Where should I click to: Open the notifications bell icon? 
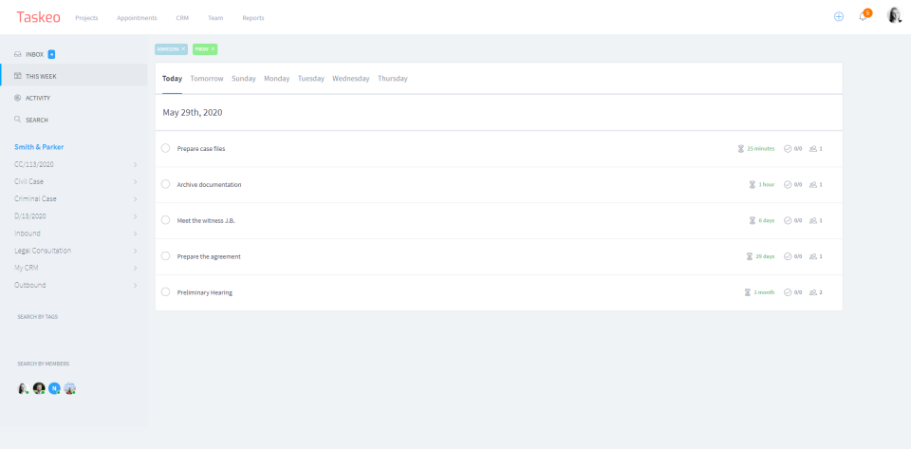click(x=863, y=17)
